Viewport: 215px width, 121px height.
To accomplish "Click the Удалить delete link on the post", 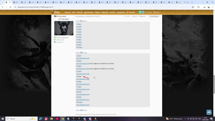I will [135, 17].
